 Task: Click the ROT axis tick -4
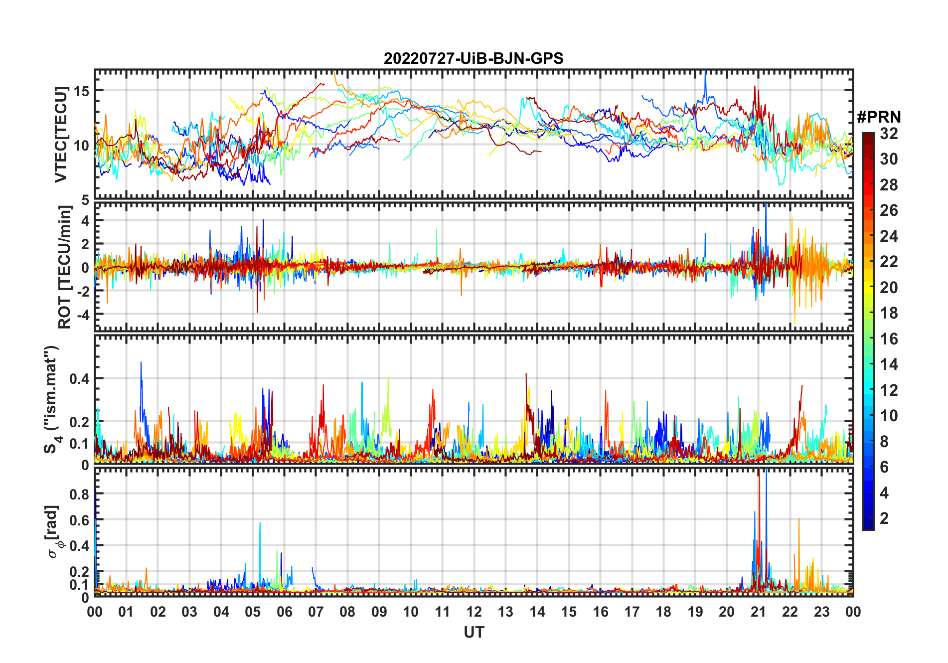pos(83,315)
